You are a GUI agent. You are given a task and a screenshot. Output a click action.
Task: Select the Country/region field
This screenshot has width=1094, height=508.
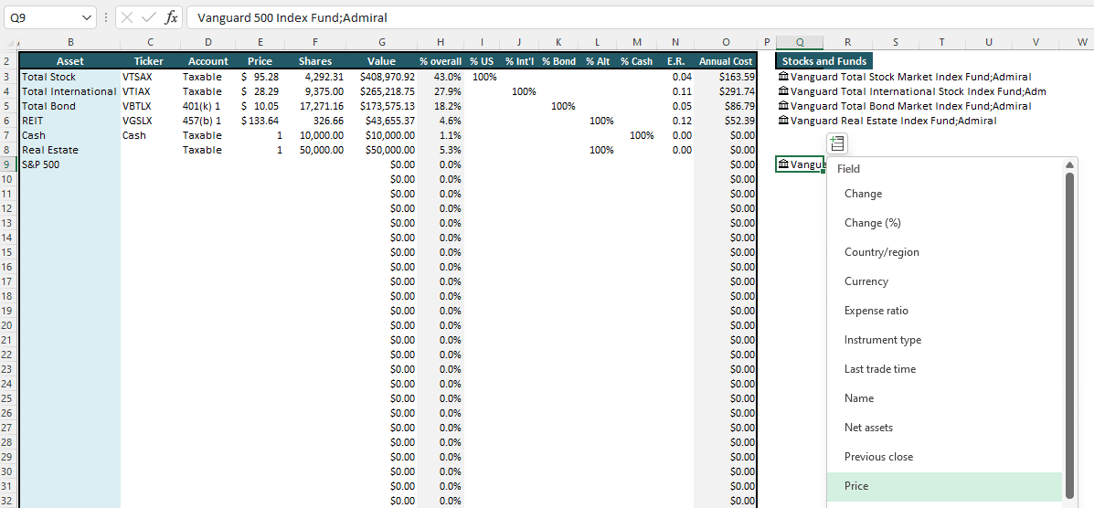[945, 252]
